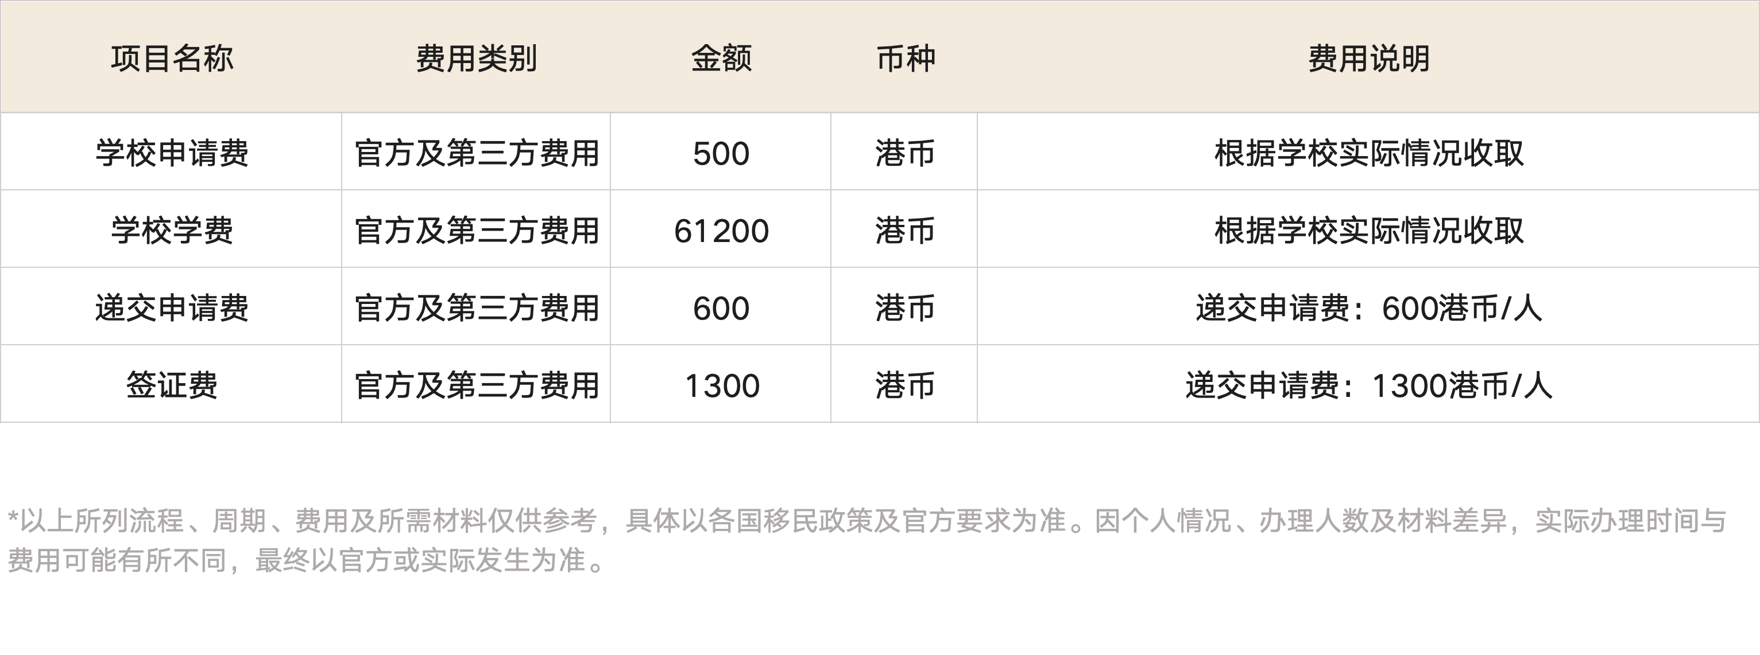Click the 学校申请费 row name cell

click(x=172, y=153)
